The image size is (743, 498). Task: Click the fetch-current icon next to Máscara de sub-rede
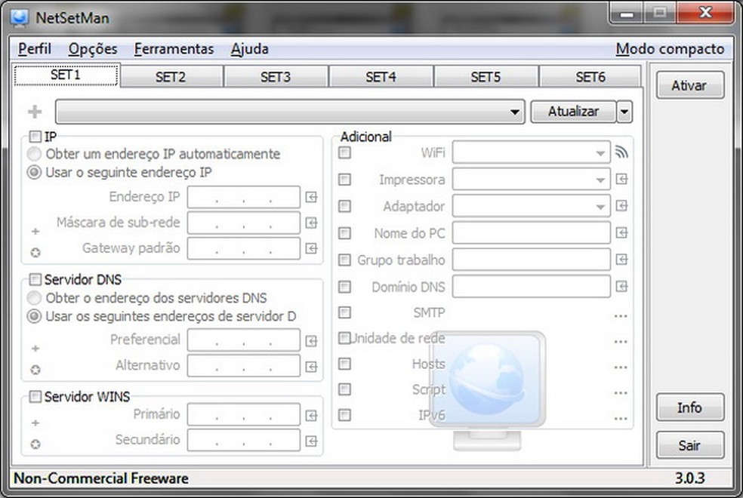pyautogui.click(x=311, y=223)
